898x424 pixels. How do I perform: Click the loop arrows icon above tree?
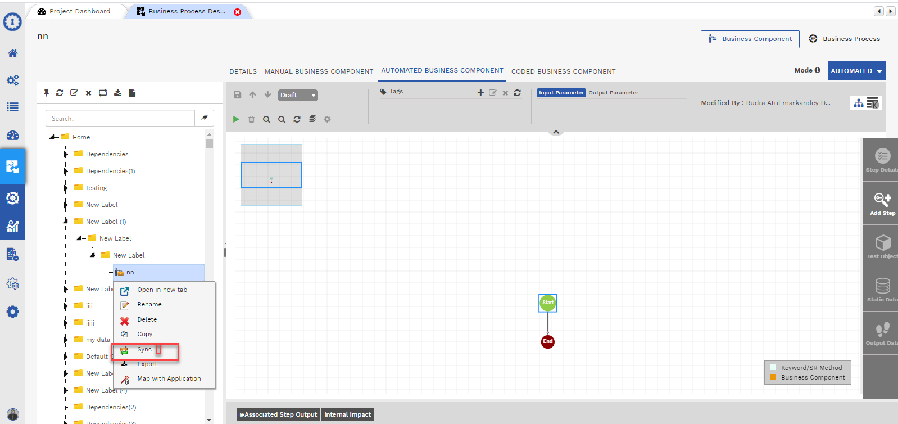pyautogui.click(x=103, y=93)
